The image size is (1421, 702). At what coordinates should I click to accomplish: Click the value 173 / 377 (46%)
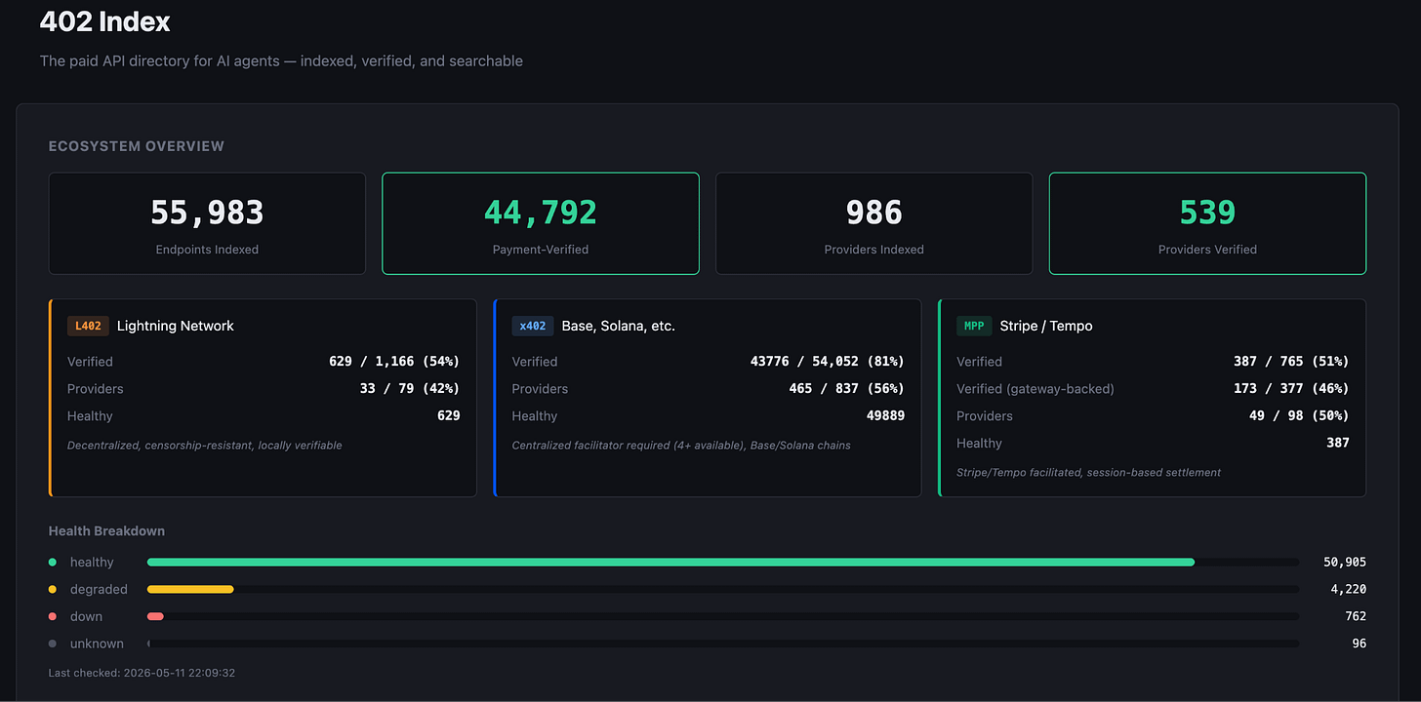(1291, 389)
